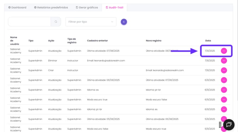Viewport: 238px width, 132px height.
Task: Open more options for highlighted first row
Action: (224, 51)
